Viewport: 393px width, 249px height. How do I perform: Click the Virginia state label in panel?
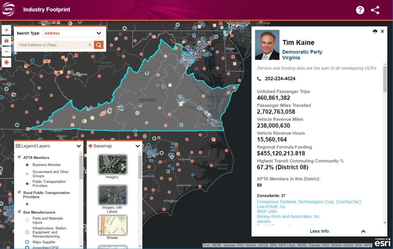pyautogui.click(x=291, y=58)
